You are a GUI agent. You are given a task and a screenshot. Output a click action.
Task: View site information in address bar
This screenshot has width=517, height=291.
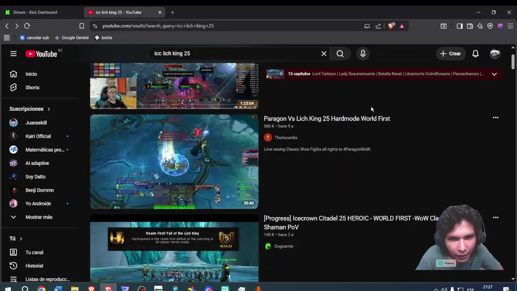click(95, 26)
